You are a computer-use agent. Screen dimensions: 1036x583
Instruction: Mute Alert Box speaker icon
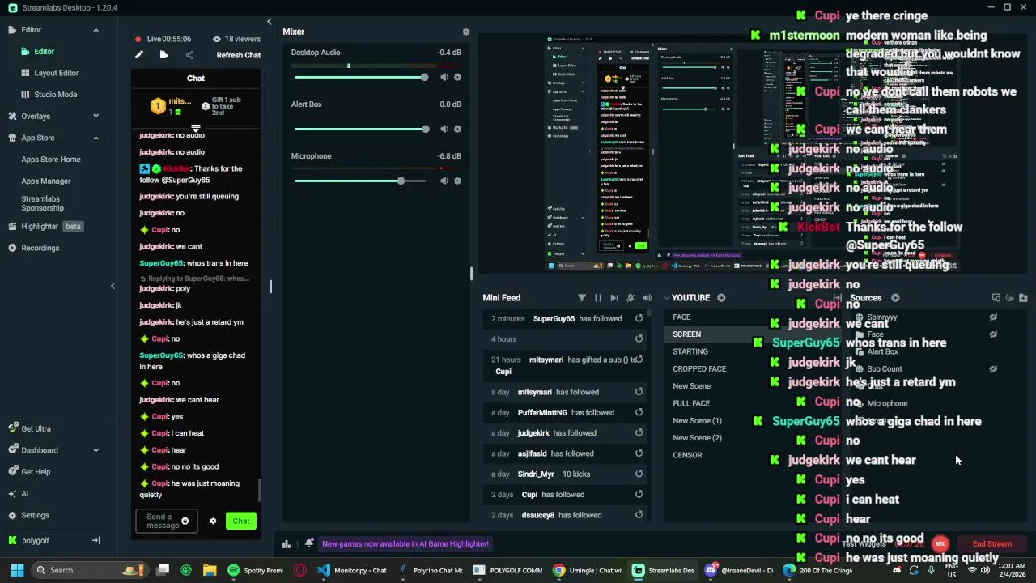[444, 129]
